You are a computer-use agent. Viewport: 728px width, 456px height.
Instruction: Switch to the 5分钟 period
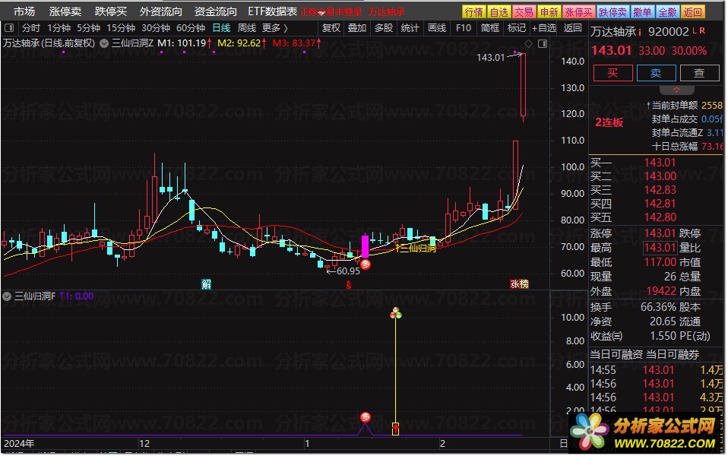(88, 28)
